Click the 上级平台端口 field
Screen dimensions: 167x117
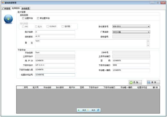(x=131, y=56)
